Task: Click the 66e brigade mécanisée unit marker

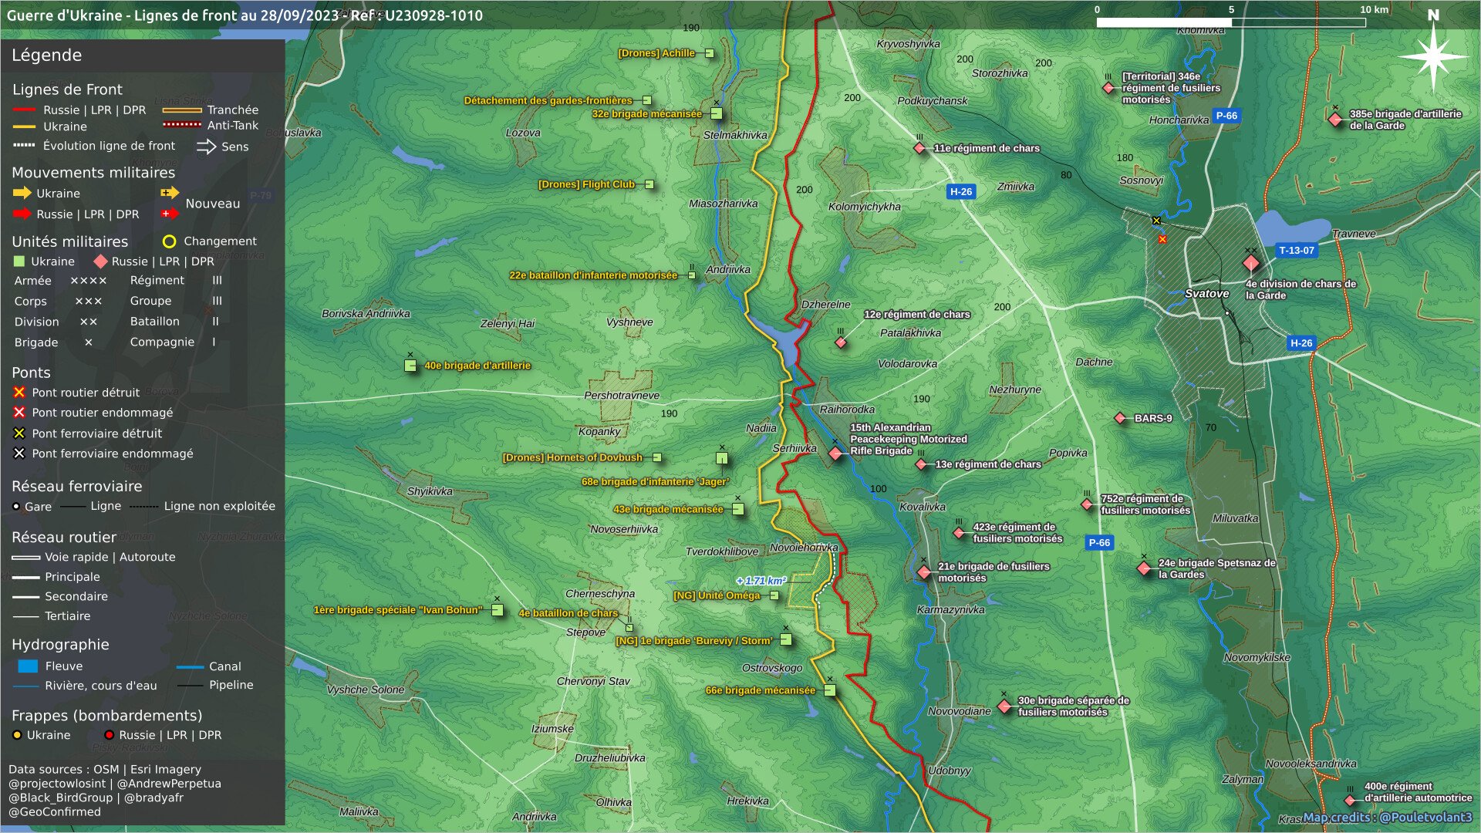Action: (830, 690)
